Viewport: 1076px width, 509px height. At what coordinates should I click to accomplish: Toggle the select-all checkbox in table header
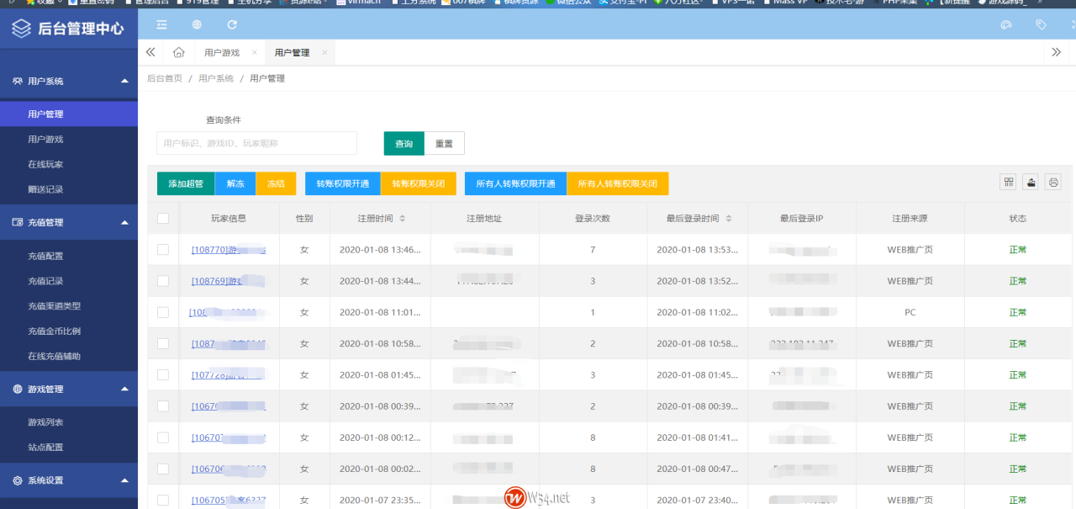163,219
